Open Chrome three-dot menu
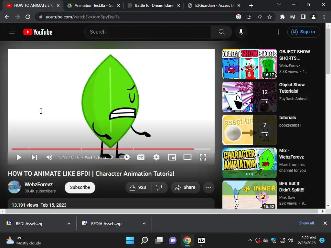Viewport: 331px width, 248px height. 324,17
